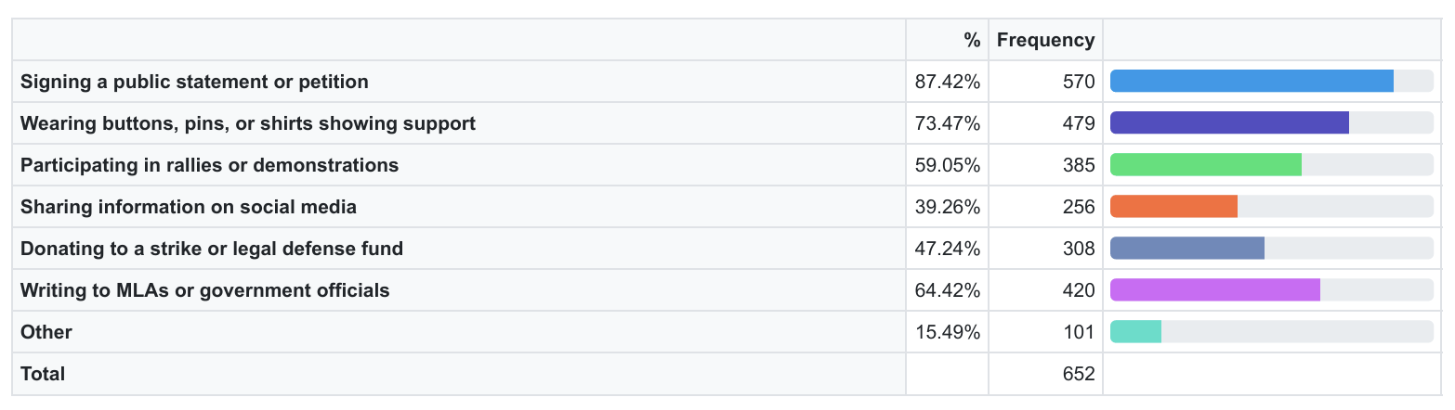Click the indigo bar for Wearing buttons
The image size is (1455, 410).
point(1229,123)
